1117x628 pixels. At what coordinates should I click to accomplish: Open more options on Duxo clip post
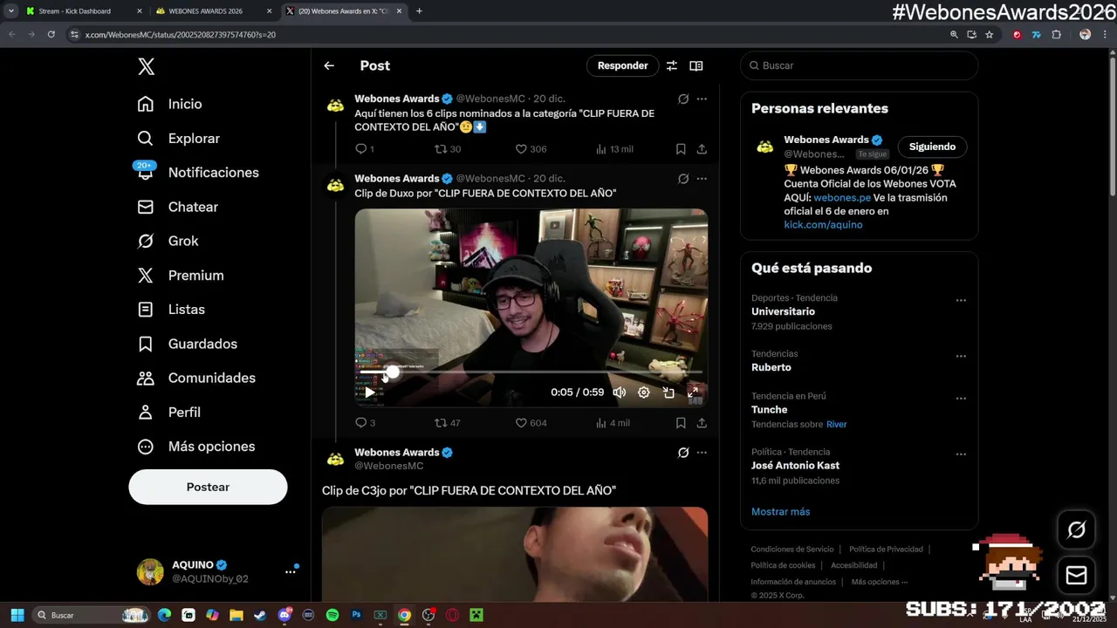[x=702, y=179]
